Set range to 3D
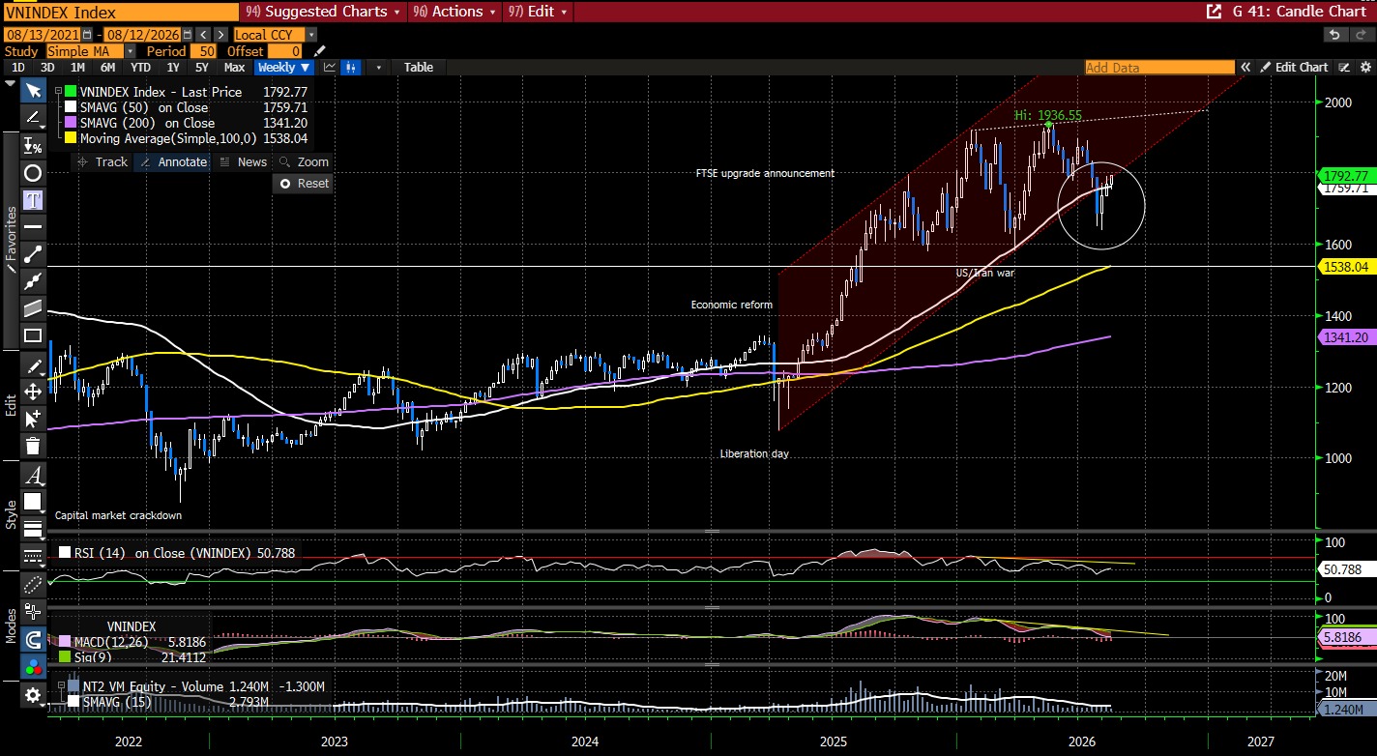Image resolution: width=1377 pixels, height=756 pixels. [47, 68]
